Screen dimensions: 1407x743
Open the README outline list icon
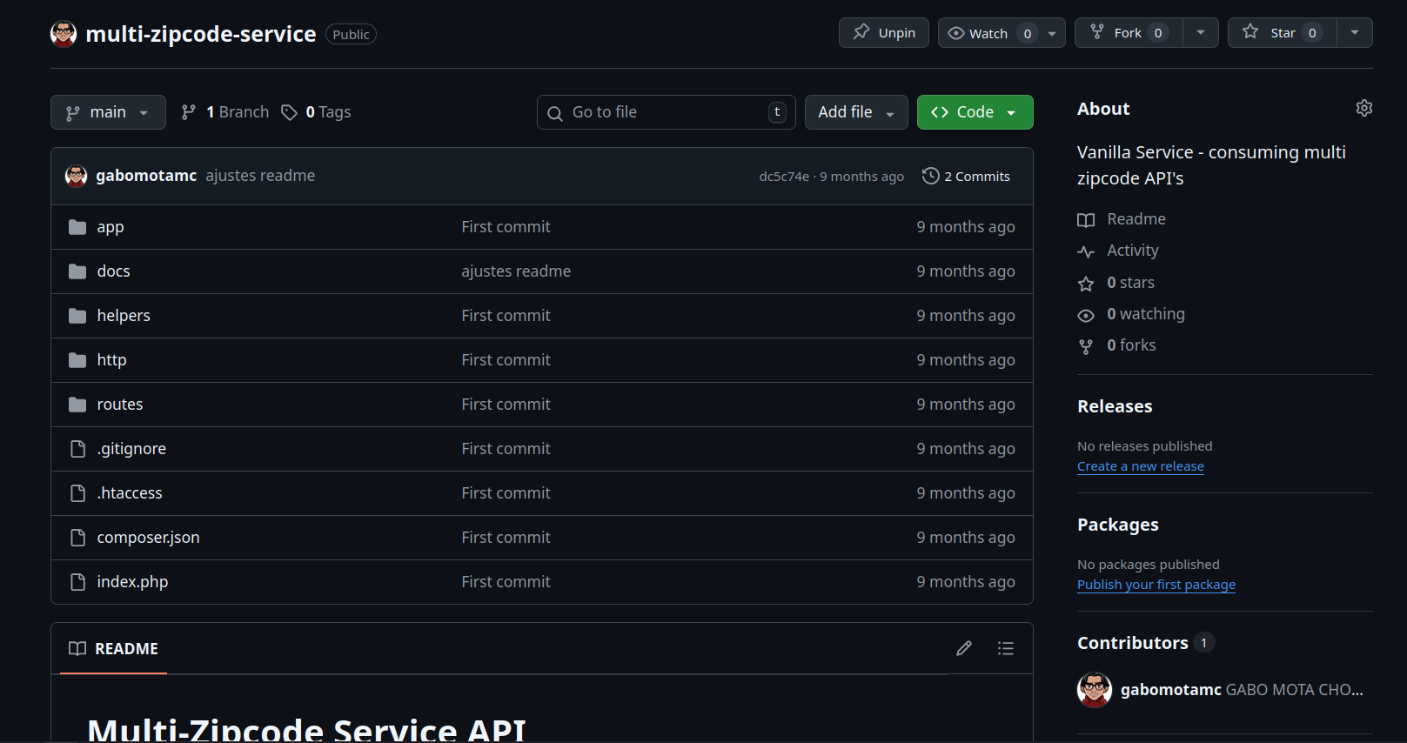(x=1005, y=648)
